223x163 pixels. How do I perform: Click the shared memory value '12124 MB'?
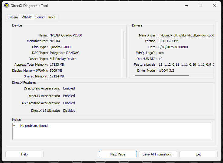[57, 76]
